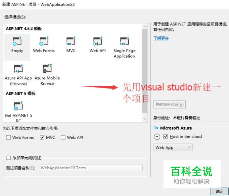Pick the Azure API App (Preview) template
Image resolution: width=229 pixels, height=196 pixels.
(19, 75)
